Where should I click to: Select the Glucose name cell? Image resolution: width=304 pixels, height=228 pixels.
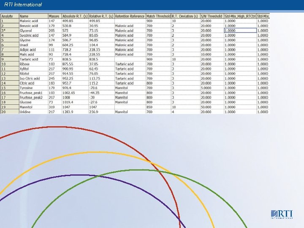click(33, 102)
